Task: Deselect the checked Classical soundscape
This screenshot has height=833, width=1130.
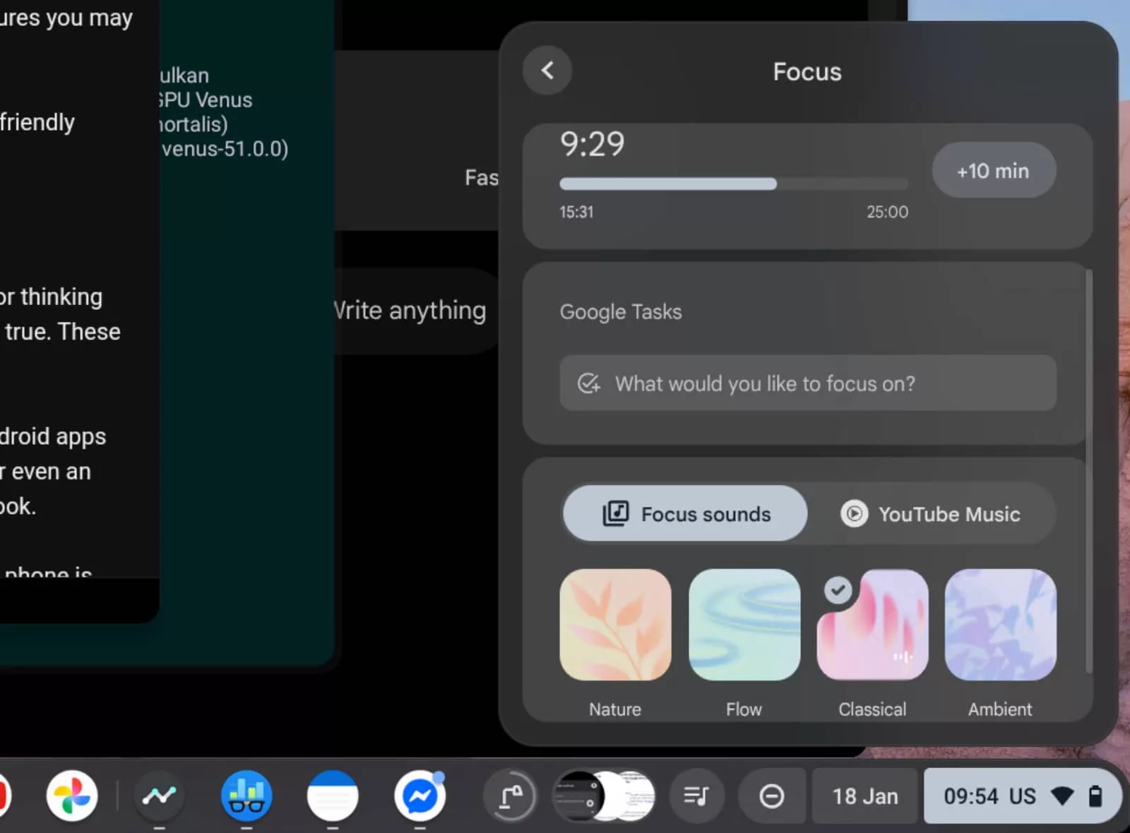Action: coord(872,625)
